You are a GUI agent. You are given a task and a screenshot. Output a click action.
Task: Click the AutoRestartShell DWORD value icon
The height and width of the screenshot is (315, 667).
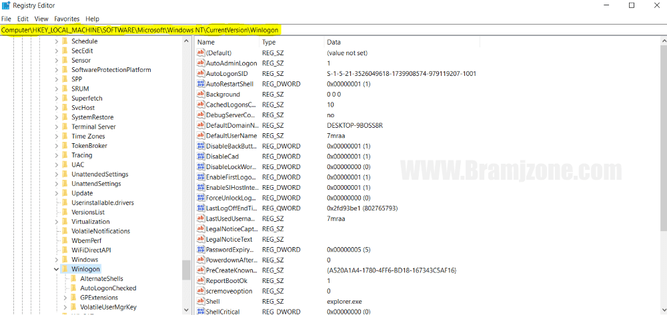pos(201,84)
